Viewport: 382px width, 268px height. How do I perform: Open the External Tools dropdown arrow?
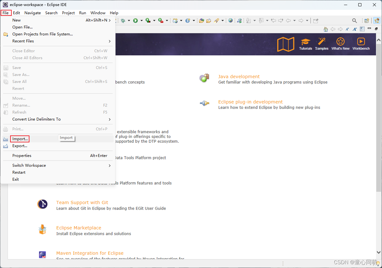coord(167,21)
